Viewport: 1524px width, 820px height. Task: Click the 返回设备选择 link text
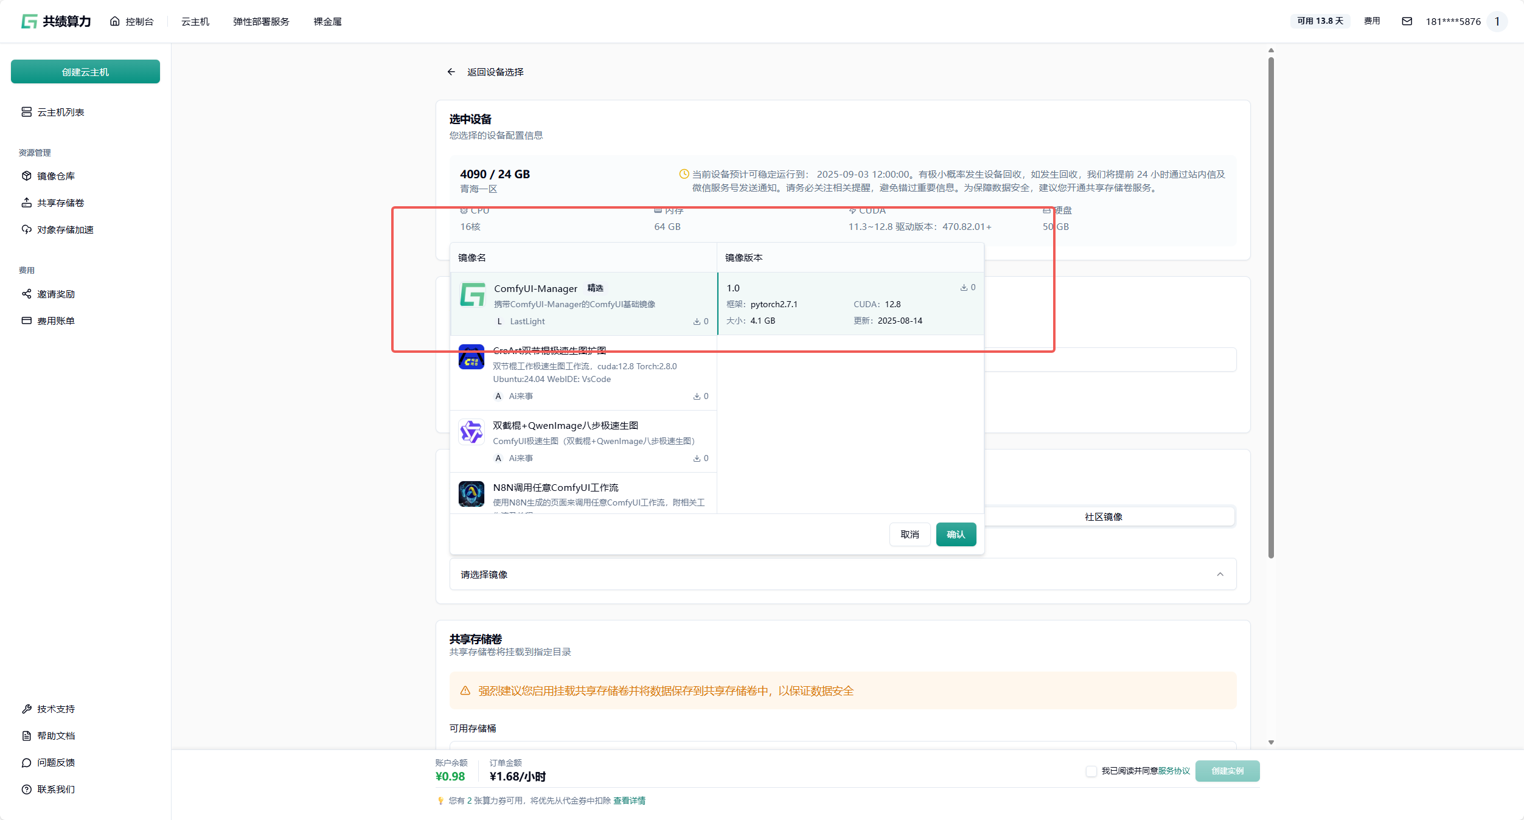pyautogui.click(x=495, y=72)
